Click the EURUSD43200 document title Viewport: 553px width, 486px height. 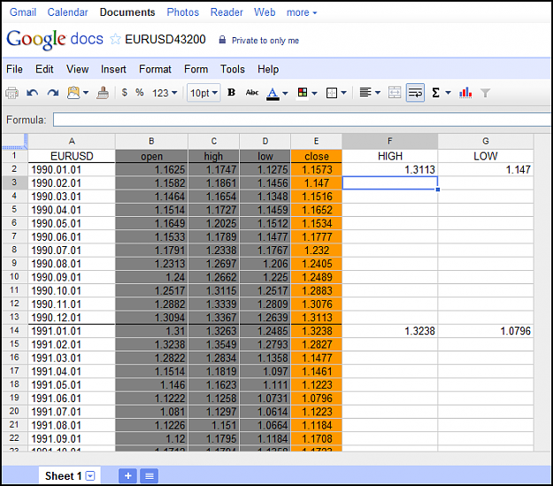click(x=165, y=39)
